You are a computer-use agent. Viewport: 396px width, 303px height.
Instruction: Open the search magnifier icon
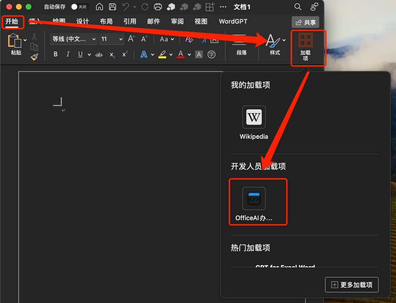[x=298, y=7]
